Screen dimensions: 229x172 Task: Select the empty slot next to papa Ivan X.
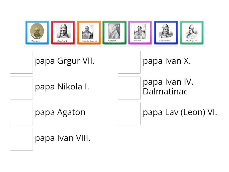129,62
